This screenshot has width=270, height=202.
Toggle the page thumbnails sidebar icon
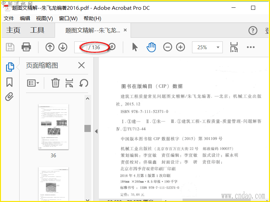[x=10, y=67]
